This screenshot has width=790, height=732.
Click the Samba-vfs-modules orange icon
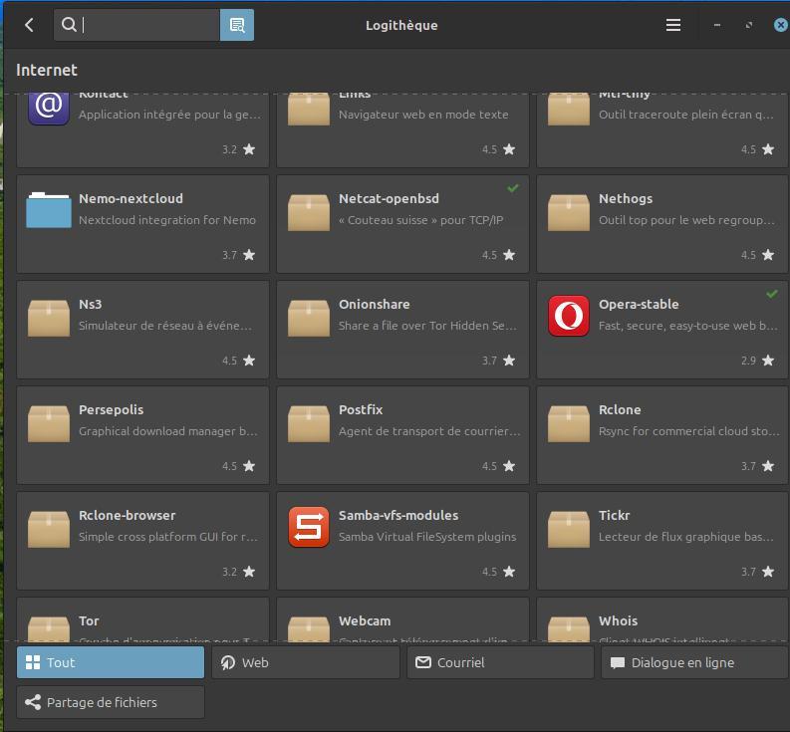309,527
